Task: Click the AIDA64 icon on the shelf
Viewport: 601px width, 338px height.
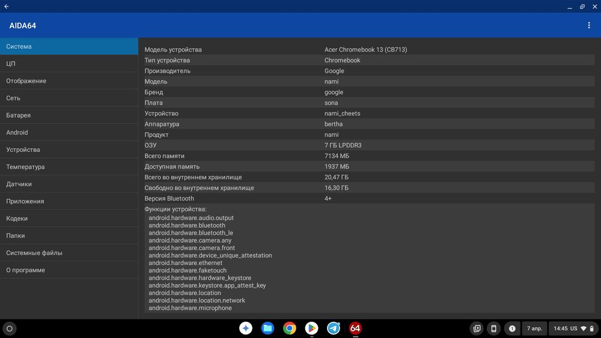Action: click(355, 328)
